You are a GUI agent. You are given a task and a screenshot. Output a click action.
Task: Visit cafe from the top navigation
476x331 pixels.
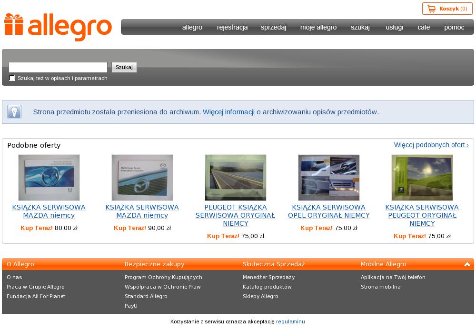pyautogui.click(x=424, y=27)
